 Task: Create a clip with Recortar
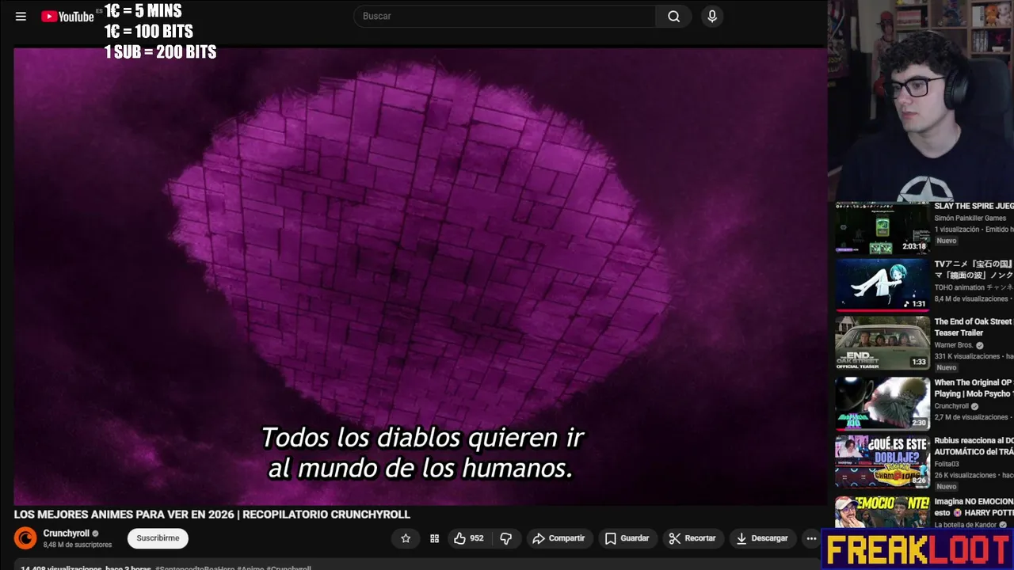pyautogui.click(x=692, y=538)
